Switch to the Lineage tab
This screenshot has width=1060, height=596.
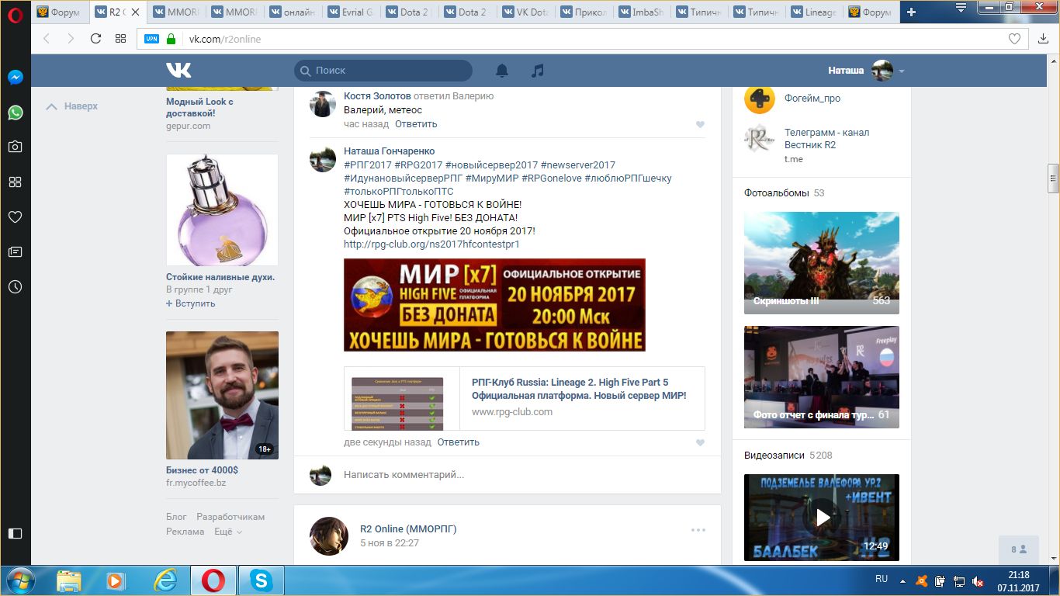(816, 12)
